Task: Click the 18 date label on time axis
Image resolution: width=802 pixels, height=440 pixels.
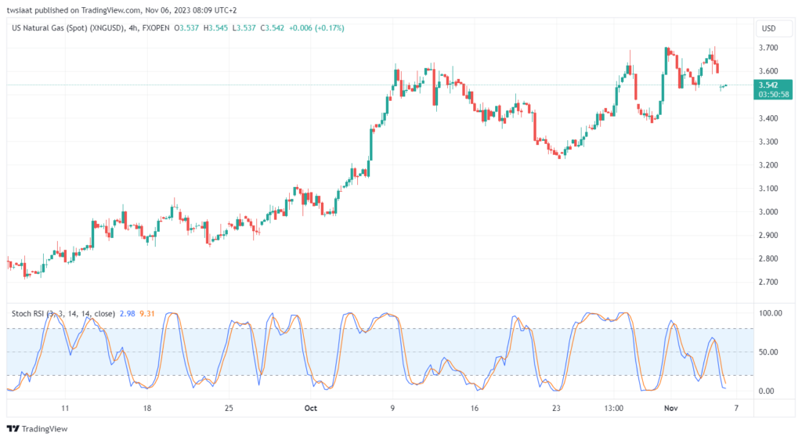Action: coord(146,409)
